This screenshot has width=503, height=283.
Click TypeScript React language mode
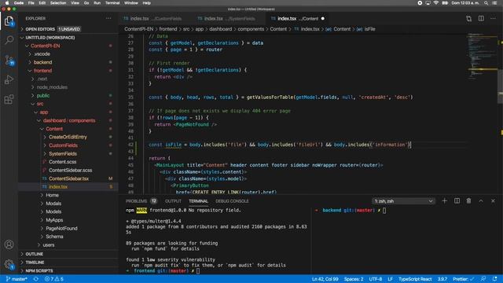click(x=415, y=279)
